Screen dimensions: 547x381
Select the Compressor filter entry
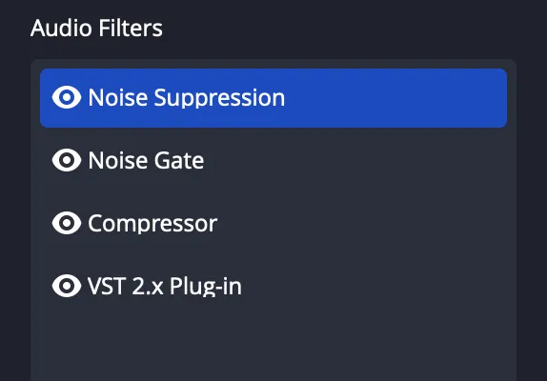click(x=273, y=223)
